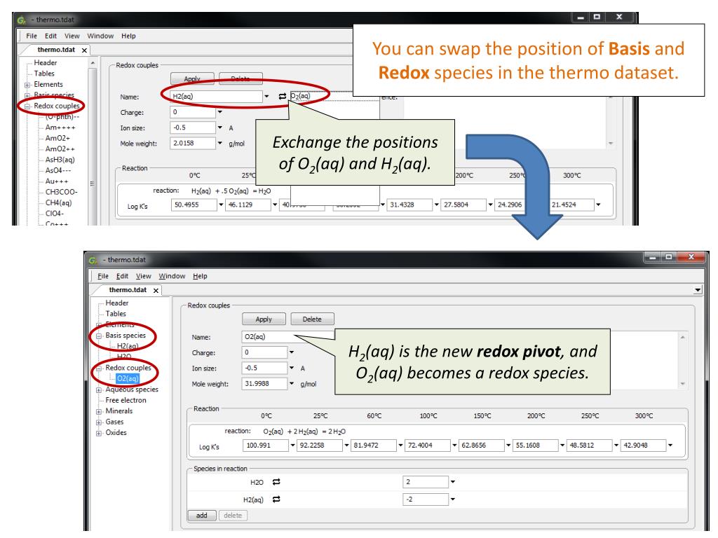Open dropdown beside Log K 50.4955 in top window

[221, 205]
